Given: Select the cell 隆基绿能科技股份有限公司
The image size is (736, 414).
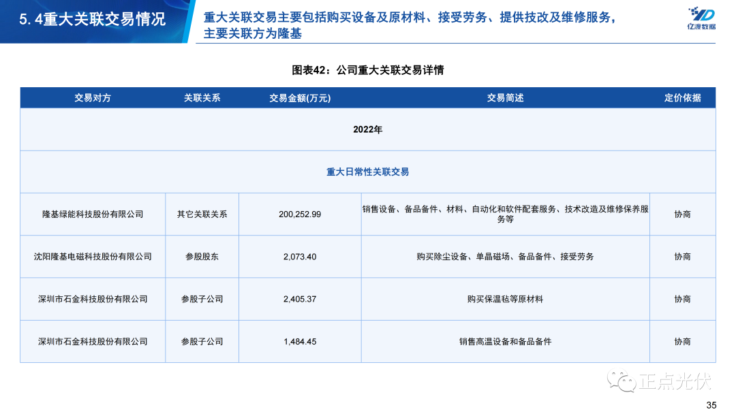Looking at the screenshot, I should click(93, 214).
